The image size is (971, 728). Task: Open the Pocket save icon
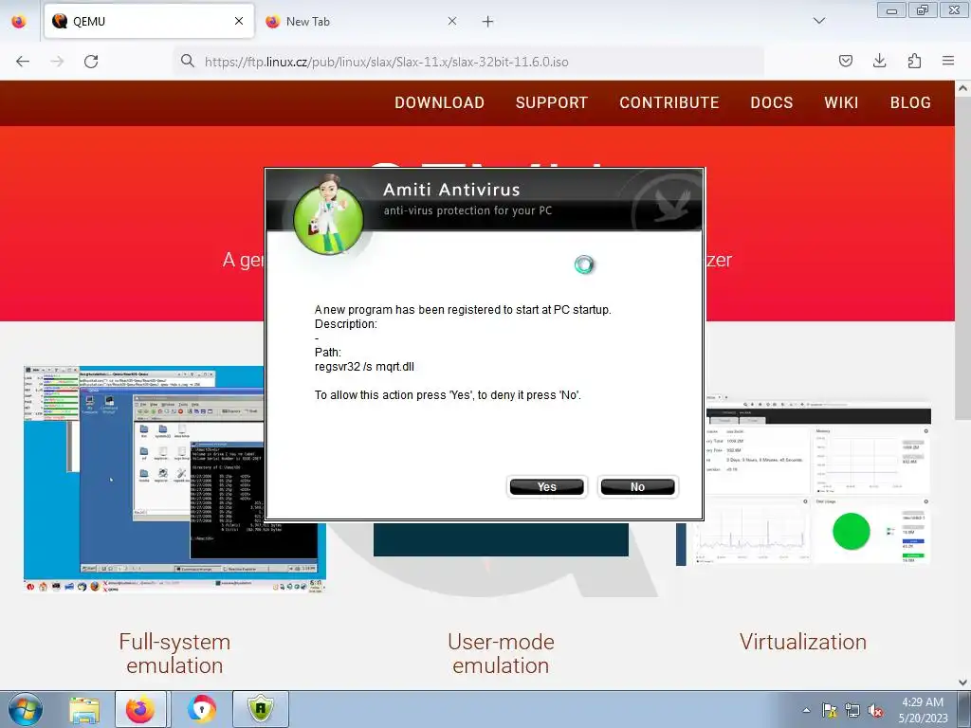(x=845, y=61)
